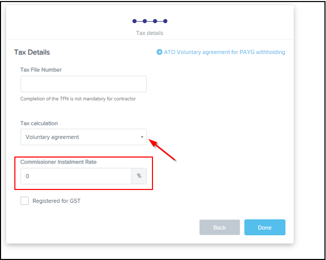Click the TFN not mandatory helper text
Image resolution: width=326 pixels, height=260 pixels.
tap(78, 98)
